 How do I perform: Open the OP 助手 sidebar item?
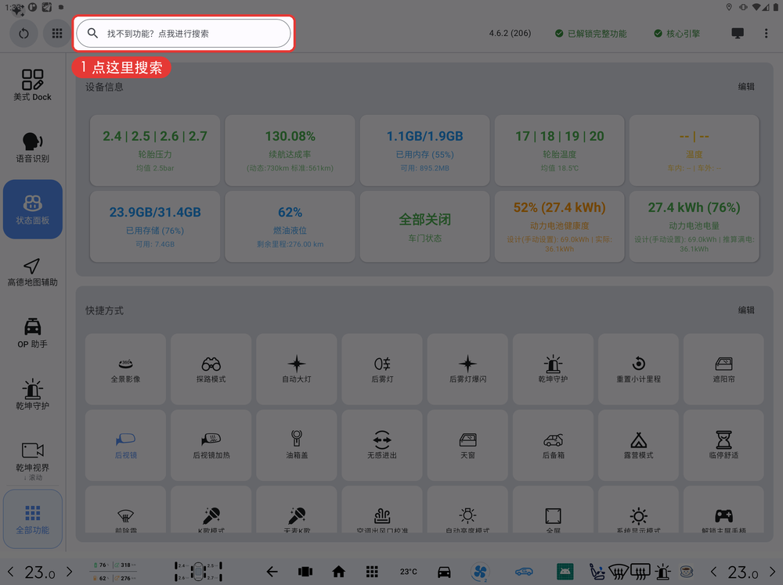tap(32, 333)
